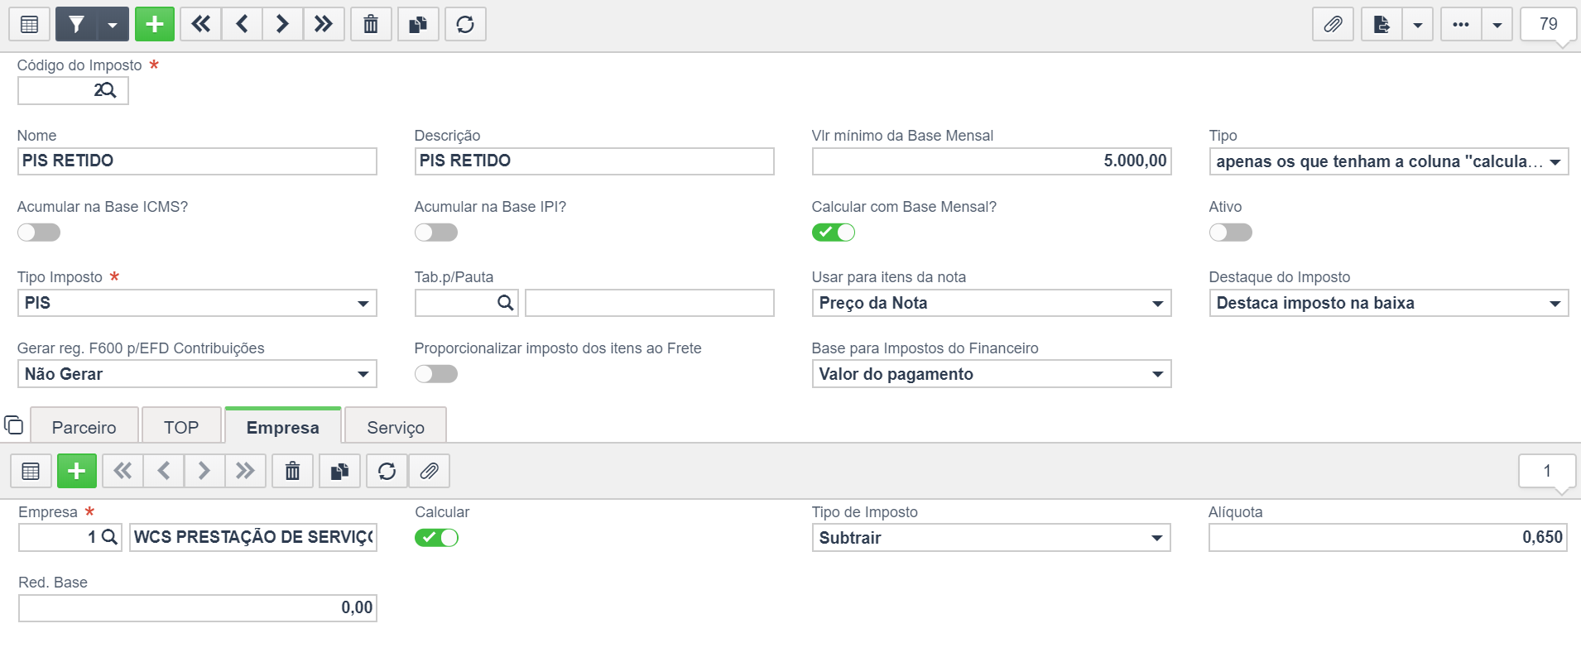The width and height of the screenshot is (1581, 662).
Task: Open the Serviço tab
Action: [396, 427]
